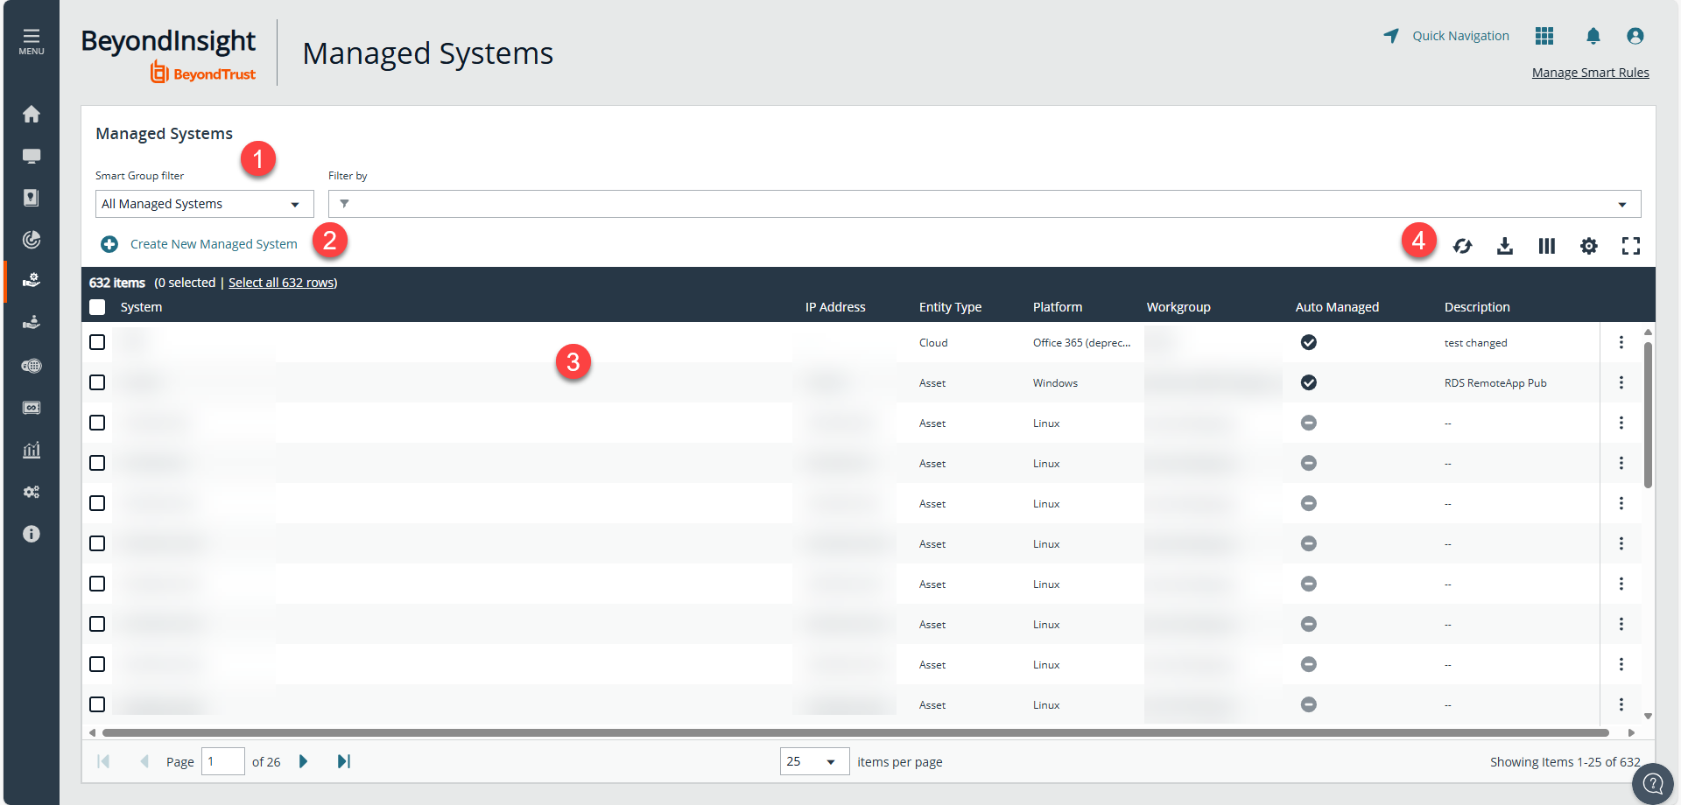The width and height of the screenshot is (1681, 805).
Task: Tick the checkbox for the Cloud row
Action: (97, 342)
